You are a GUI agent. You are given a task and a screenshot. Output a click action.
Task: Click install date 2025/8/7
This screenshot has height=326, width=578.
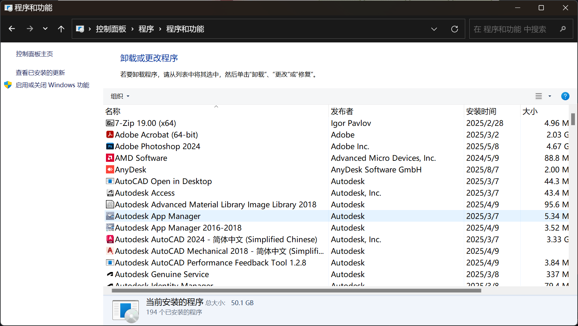tap(483, 170)
